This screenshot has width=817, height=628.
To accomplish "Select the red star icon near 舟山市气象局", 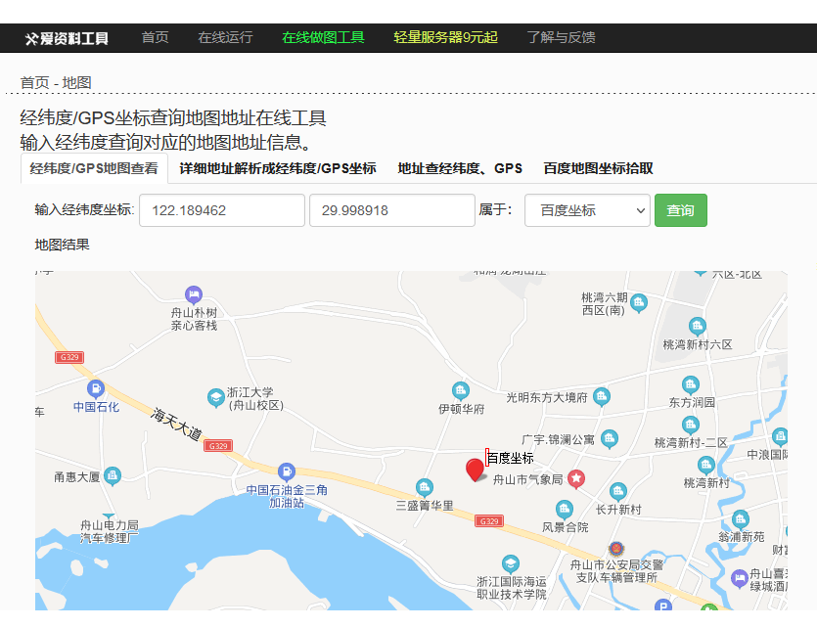I will (577, 478).
